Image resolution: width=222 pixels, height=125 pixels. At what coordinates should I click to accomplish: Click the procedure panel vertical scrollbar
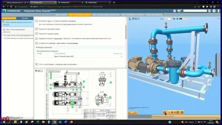click(x=126, y=32)
